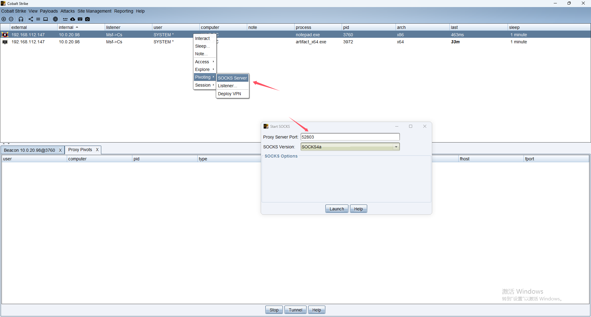The width and height of the screenshot is (591, 317).
Task: Click the Tunnel button in Proxy Pivots
Action: pyautogui.click(x=295, y=310)
